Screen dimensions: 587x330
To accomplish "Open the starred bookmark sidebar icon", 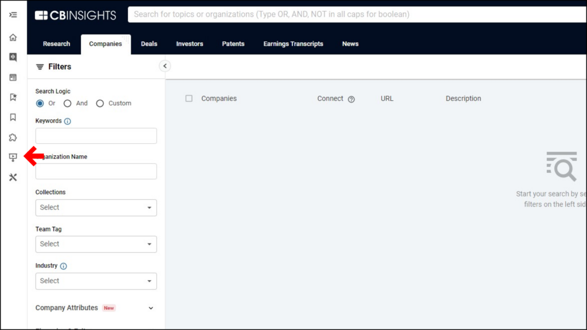I will (13, 97).
